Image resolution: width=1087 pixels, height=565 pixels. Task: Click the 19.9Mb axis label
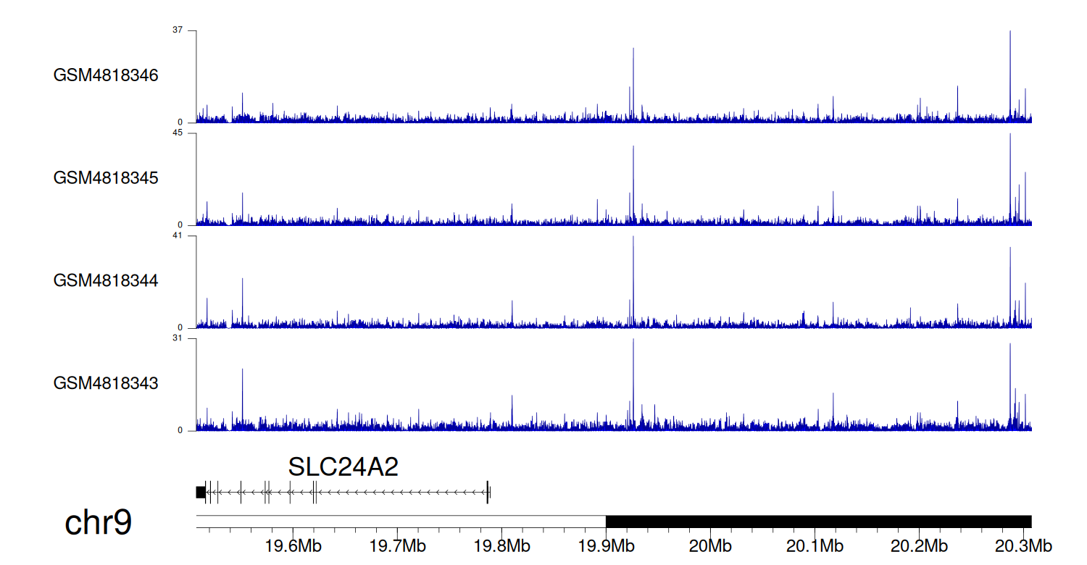(x=605, y=545)
